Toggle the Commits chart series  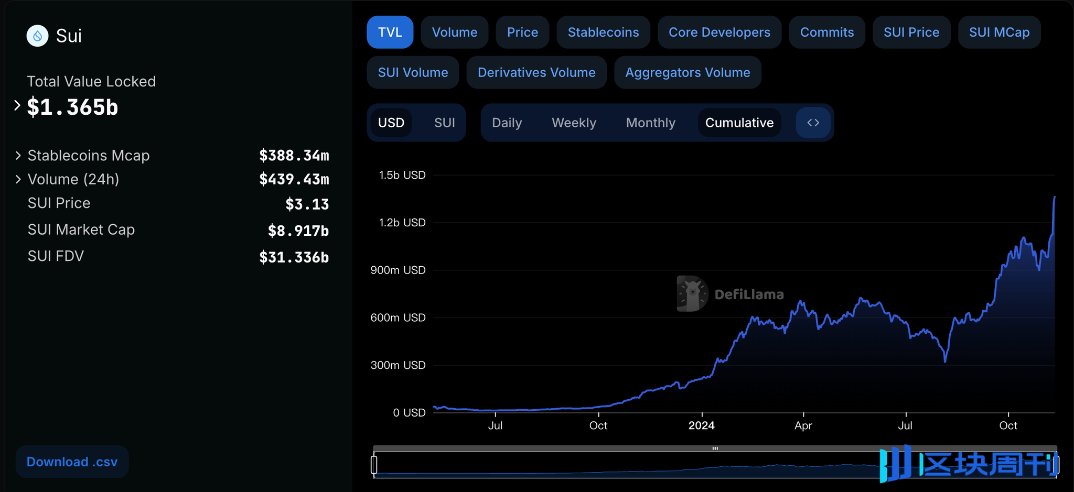[827, 32]
